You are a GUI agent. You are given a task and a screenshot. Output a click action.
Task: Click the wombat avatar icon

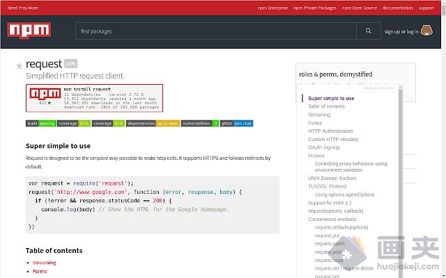tap(427, 31)
